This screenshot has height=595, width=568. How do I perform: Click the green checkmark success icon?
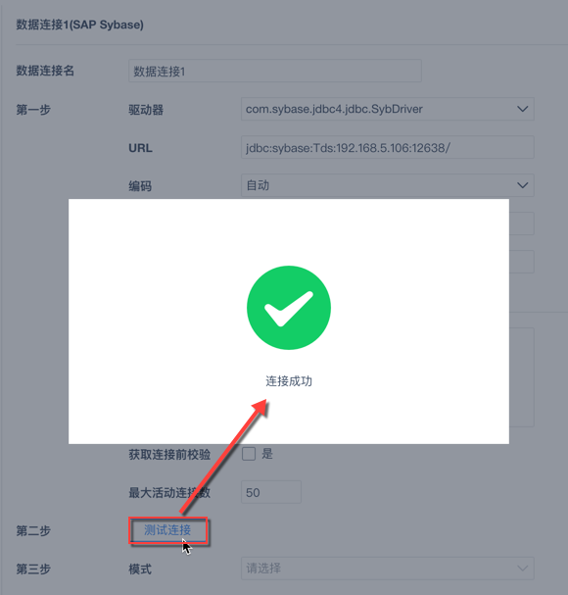pyautogui.click(x=289, y=308)
